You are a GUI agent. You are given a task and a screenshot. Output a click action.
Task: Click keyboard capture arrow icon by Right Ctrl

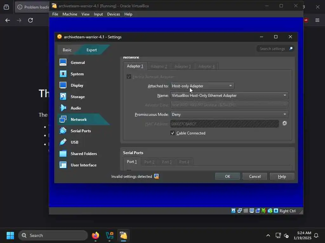click(x=276, y=211)
